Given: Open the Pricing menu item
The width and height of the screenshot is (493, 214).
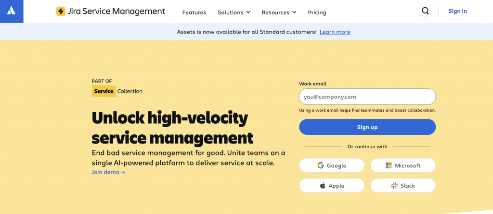Looking at the screenshot, I should tap(317, 12).
